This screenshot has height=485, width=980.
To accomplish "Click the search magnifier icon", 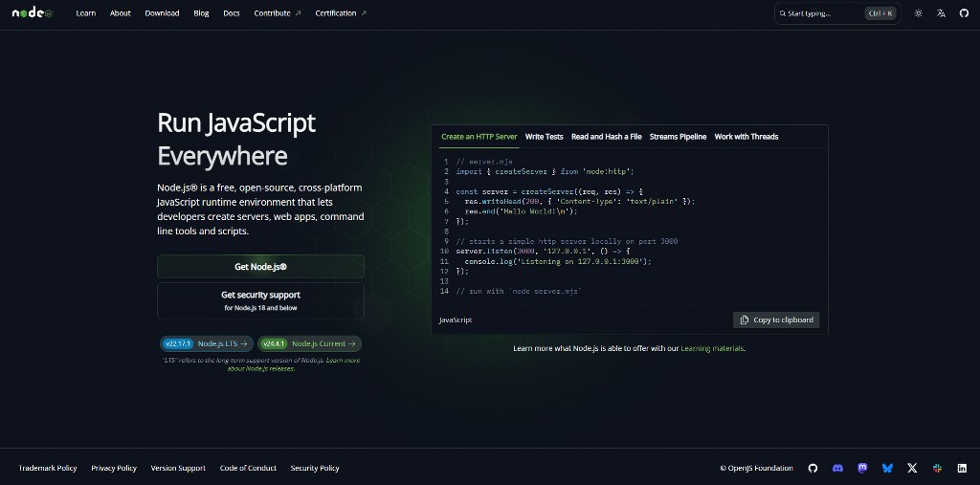I will click(783, 13).
